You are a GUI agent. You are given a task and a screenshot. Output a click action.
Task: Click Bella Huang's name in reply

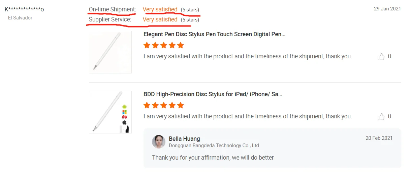[184, 139]
